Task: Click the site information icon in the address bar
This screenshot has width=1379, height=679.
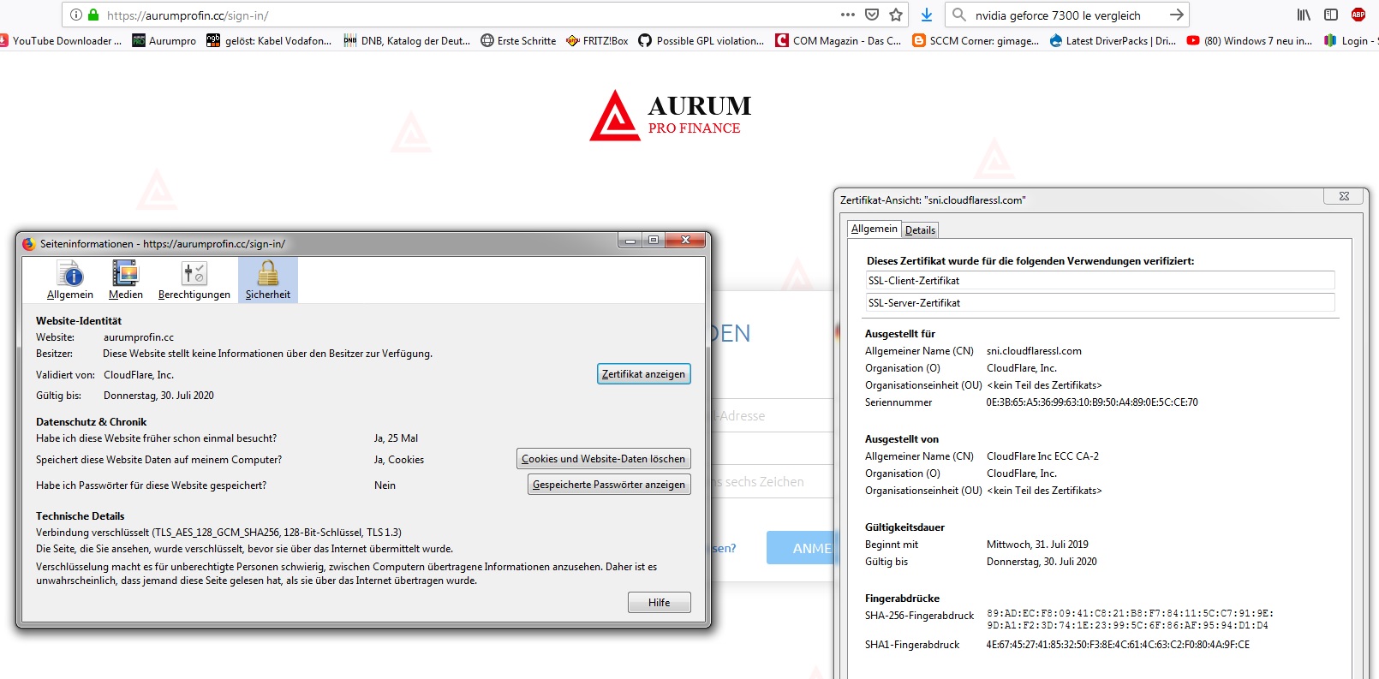Action: coord(76,15)
